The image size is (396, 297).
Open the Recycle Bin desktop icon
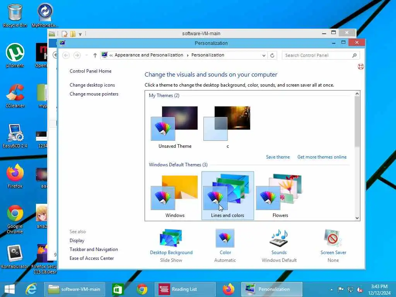15,15
